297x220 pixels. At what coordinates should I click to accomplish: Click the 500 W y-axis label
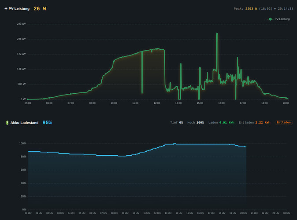(x=22, y=84)
